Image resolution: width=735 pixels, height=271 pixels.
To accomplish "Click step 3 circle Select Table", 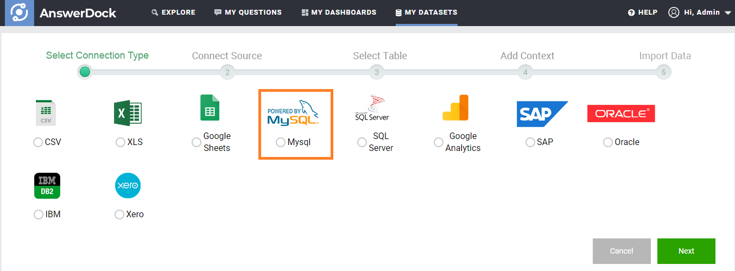I will 377,72.
